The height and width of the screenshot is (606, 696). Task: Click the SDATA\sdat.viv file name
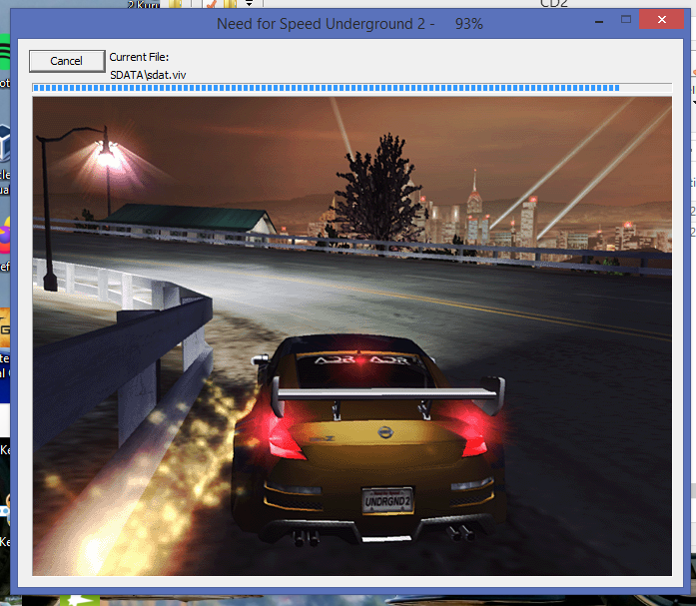pos(148,75)
